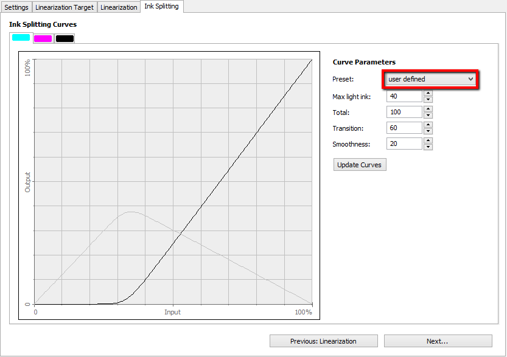Increase the Smoothness value

[428, 140]
